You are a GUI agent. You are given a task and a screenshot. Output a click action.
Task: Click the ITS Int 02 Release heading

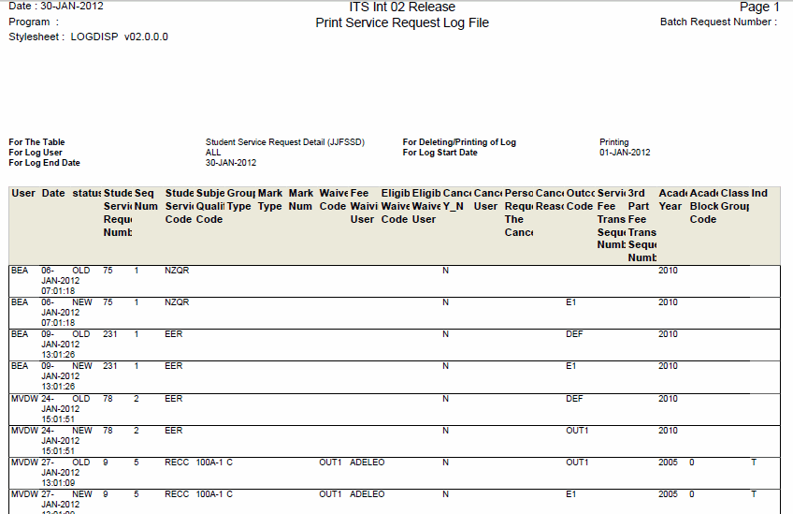(401, 7)
